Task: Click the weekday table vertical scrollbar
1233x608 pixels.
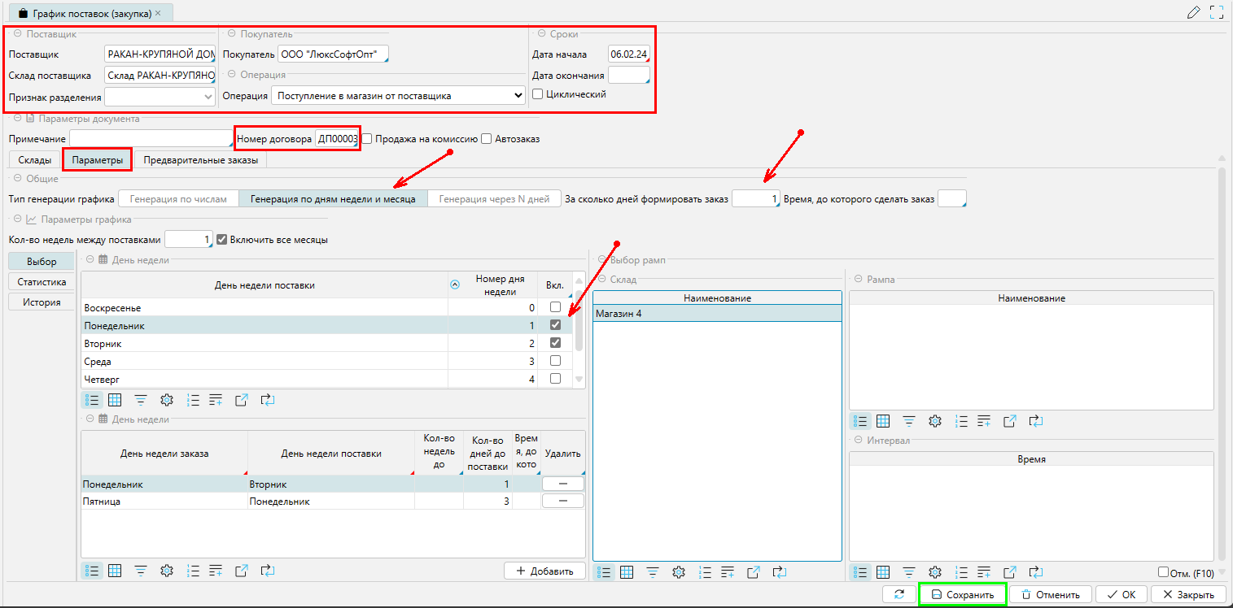Action: click(x=579, y=333)
